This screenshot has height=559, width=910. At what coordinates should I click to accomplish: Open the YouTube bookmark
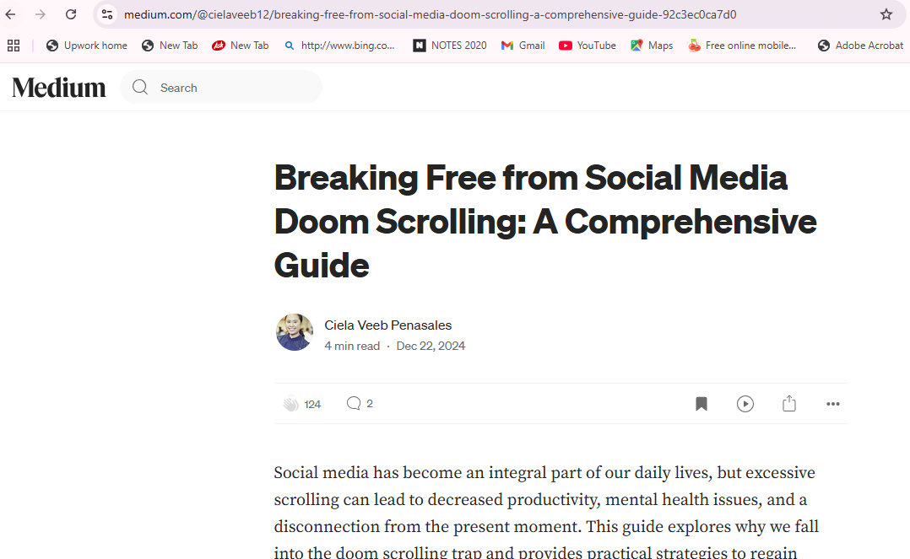pyautogui.click(x=588, y=46)
